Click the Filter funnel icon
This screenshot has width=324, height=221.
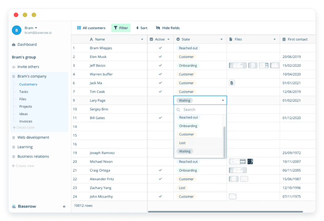(115, 28)
